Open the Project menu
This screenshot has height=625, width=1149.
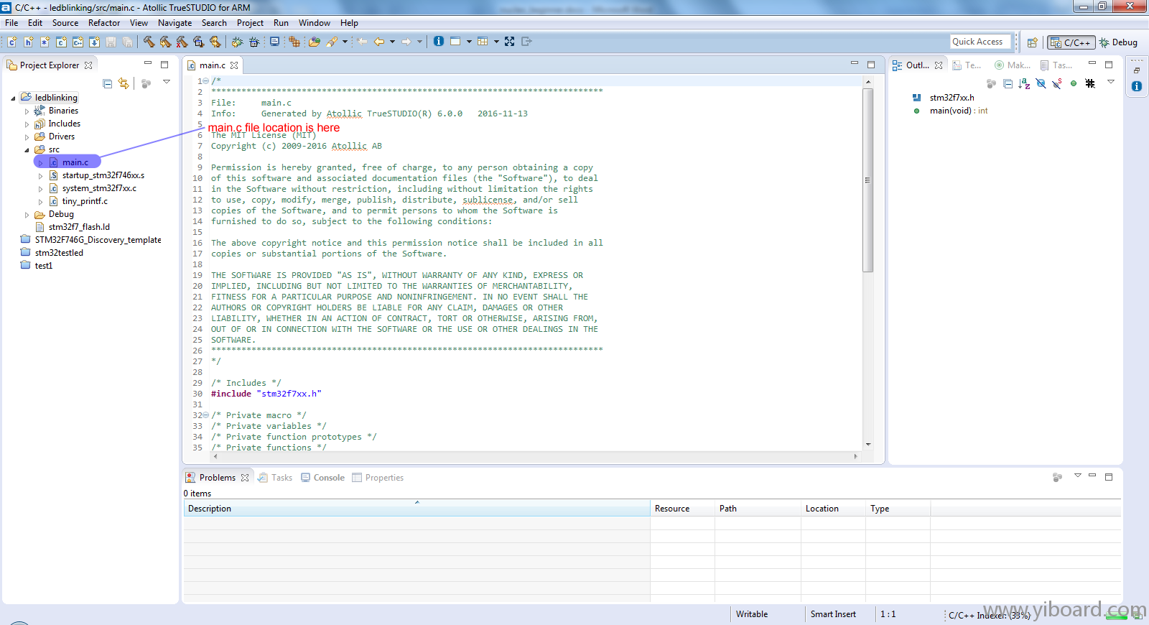pos(250,23)
